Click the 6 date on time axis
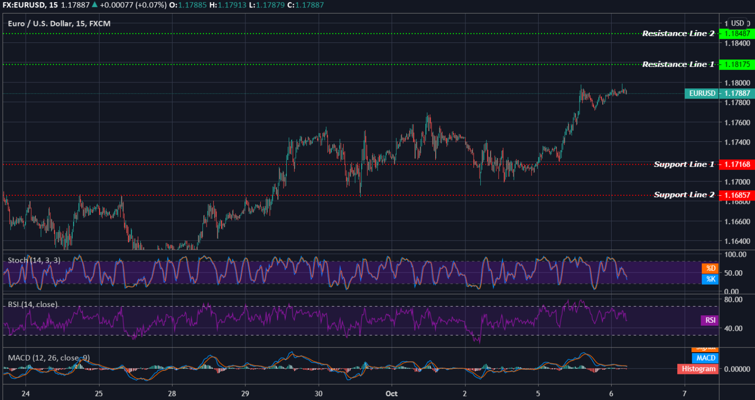Viewport: 755px width, 400px height. point(611,393)
